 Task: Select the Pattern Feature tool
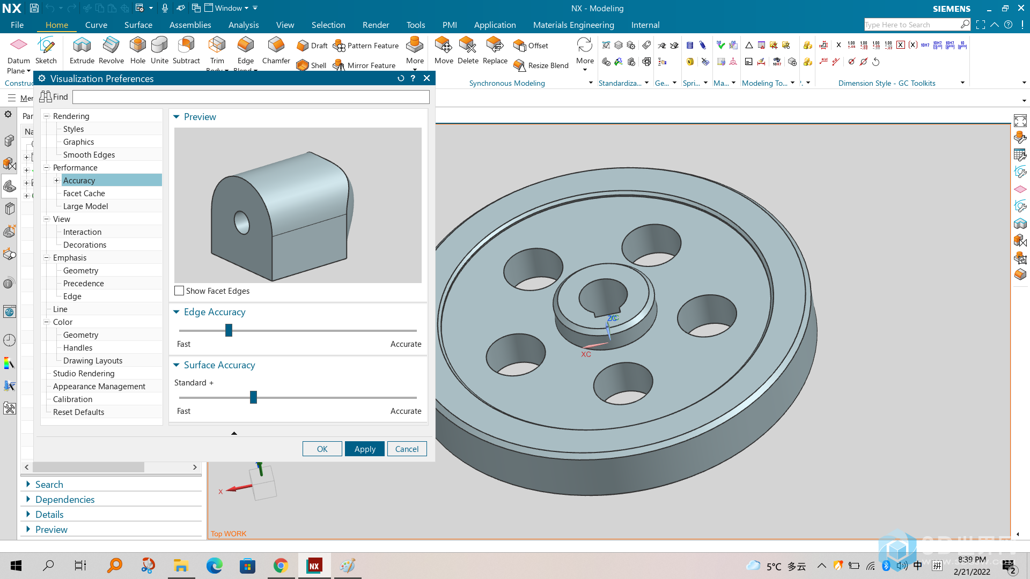366,46
